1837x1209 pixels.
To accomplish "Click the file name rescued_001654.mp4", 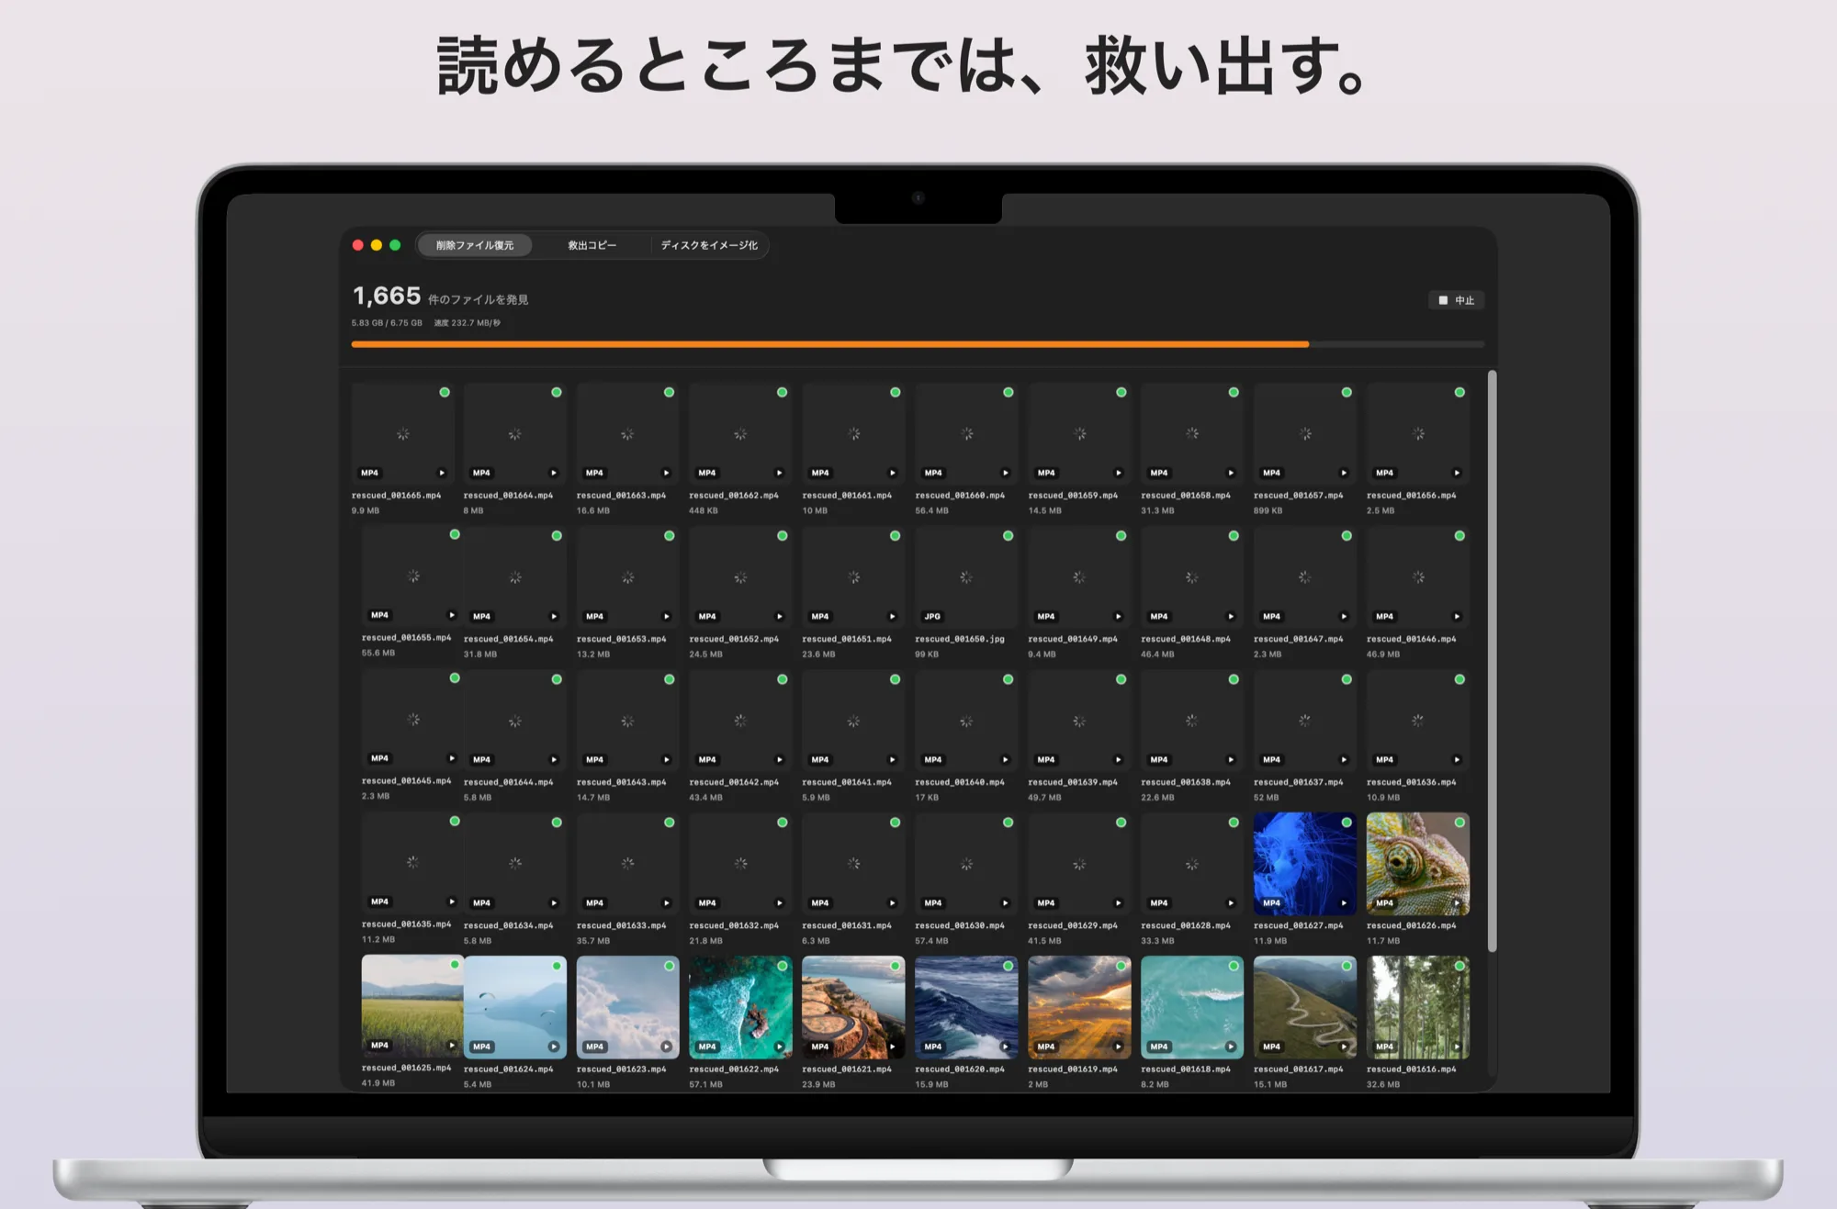I will [508, 639].
